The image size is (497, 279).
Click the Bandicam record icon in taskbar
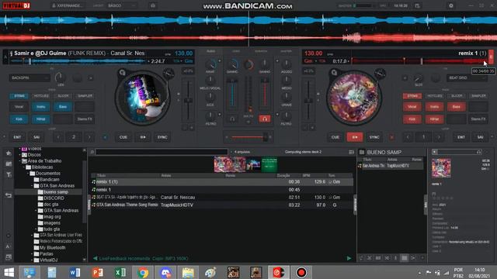(301, 272)
